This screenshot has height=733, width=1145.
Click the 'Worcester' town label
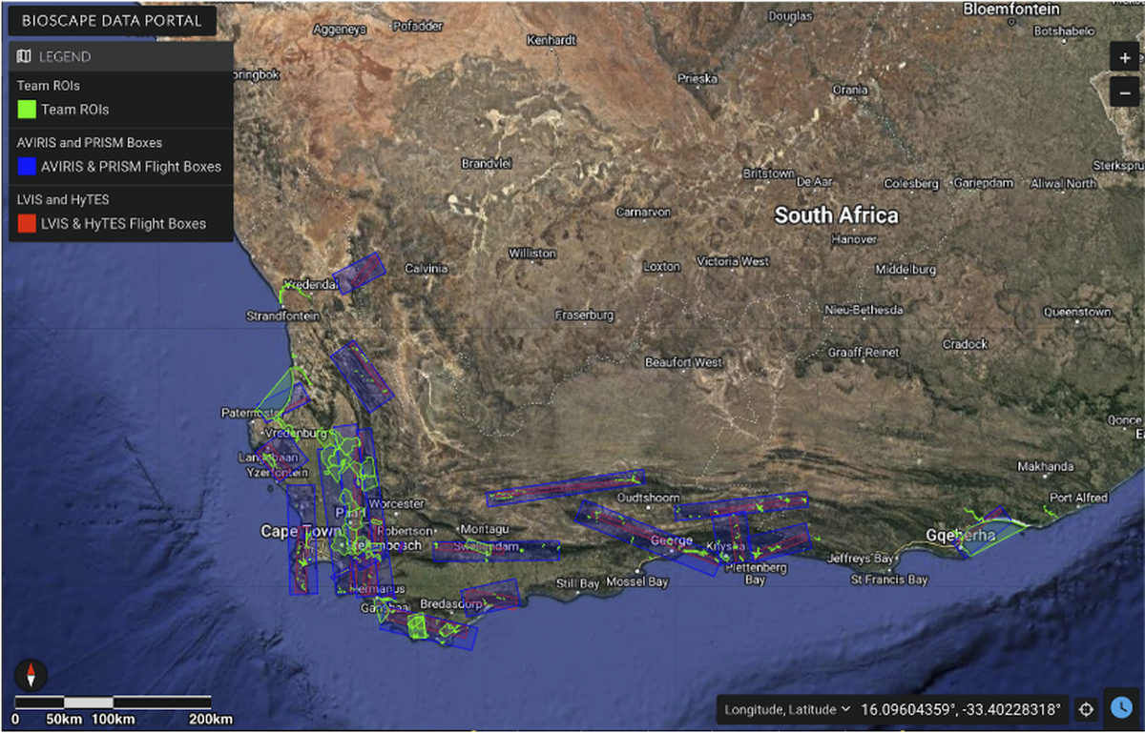396,503
